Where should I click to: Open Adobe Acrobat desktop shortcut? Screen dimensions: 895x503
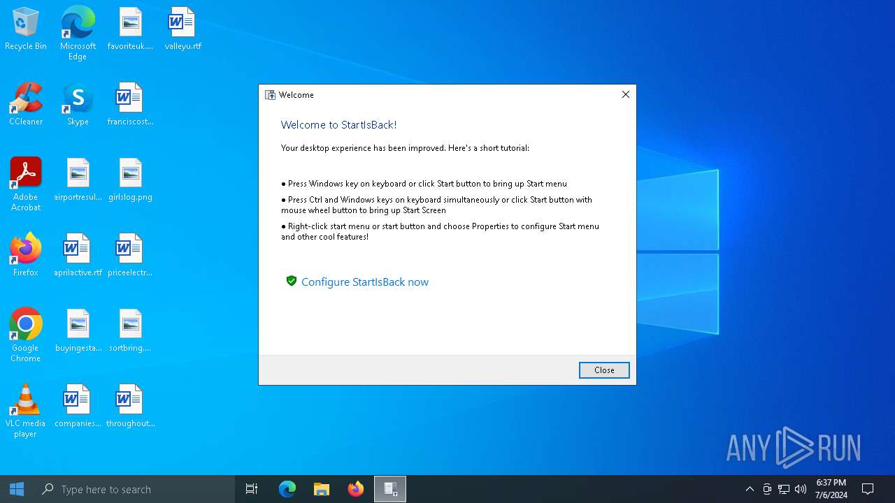[26, 184]
